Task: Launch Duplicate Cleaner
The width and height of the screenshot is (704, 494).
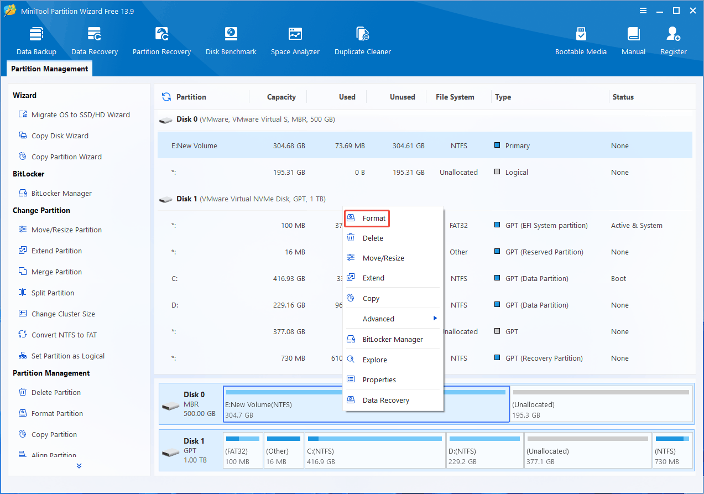Action: click(x=363, y=41)
